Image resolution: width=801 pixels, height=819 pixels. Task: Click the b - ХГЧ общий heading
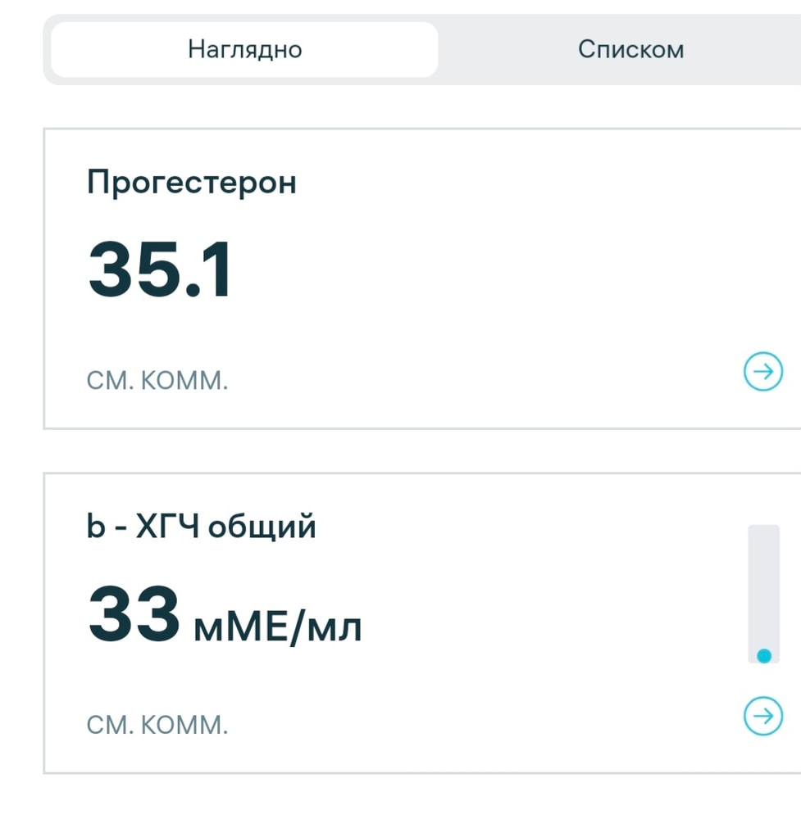coord(201,527)
